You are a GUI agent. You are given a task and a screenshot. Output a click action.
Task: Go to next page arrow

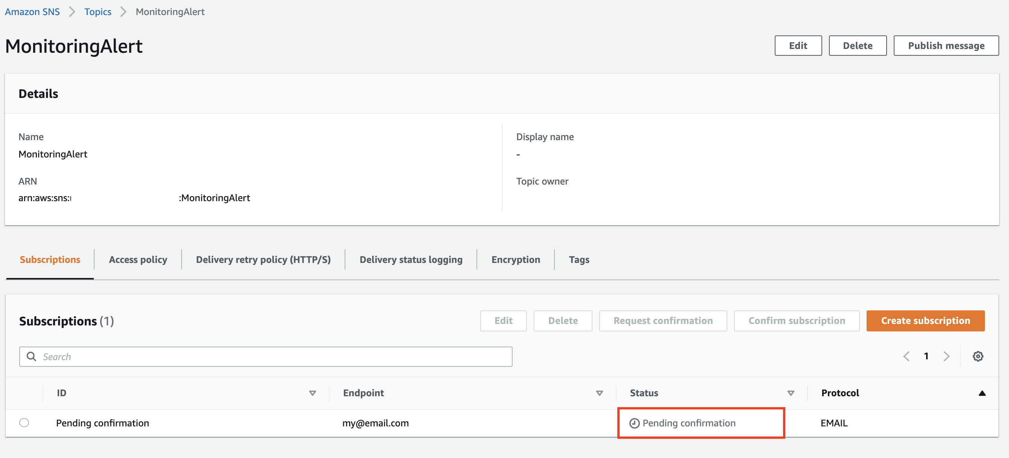coord(946,356)
